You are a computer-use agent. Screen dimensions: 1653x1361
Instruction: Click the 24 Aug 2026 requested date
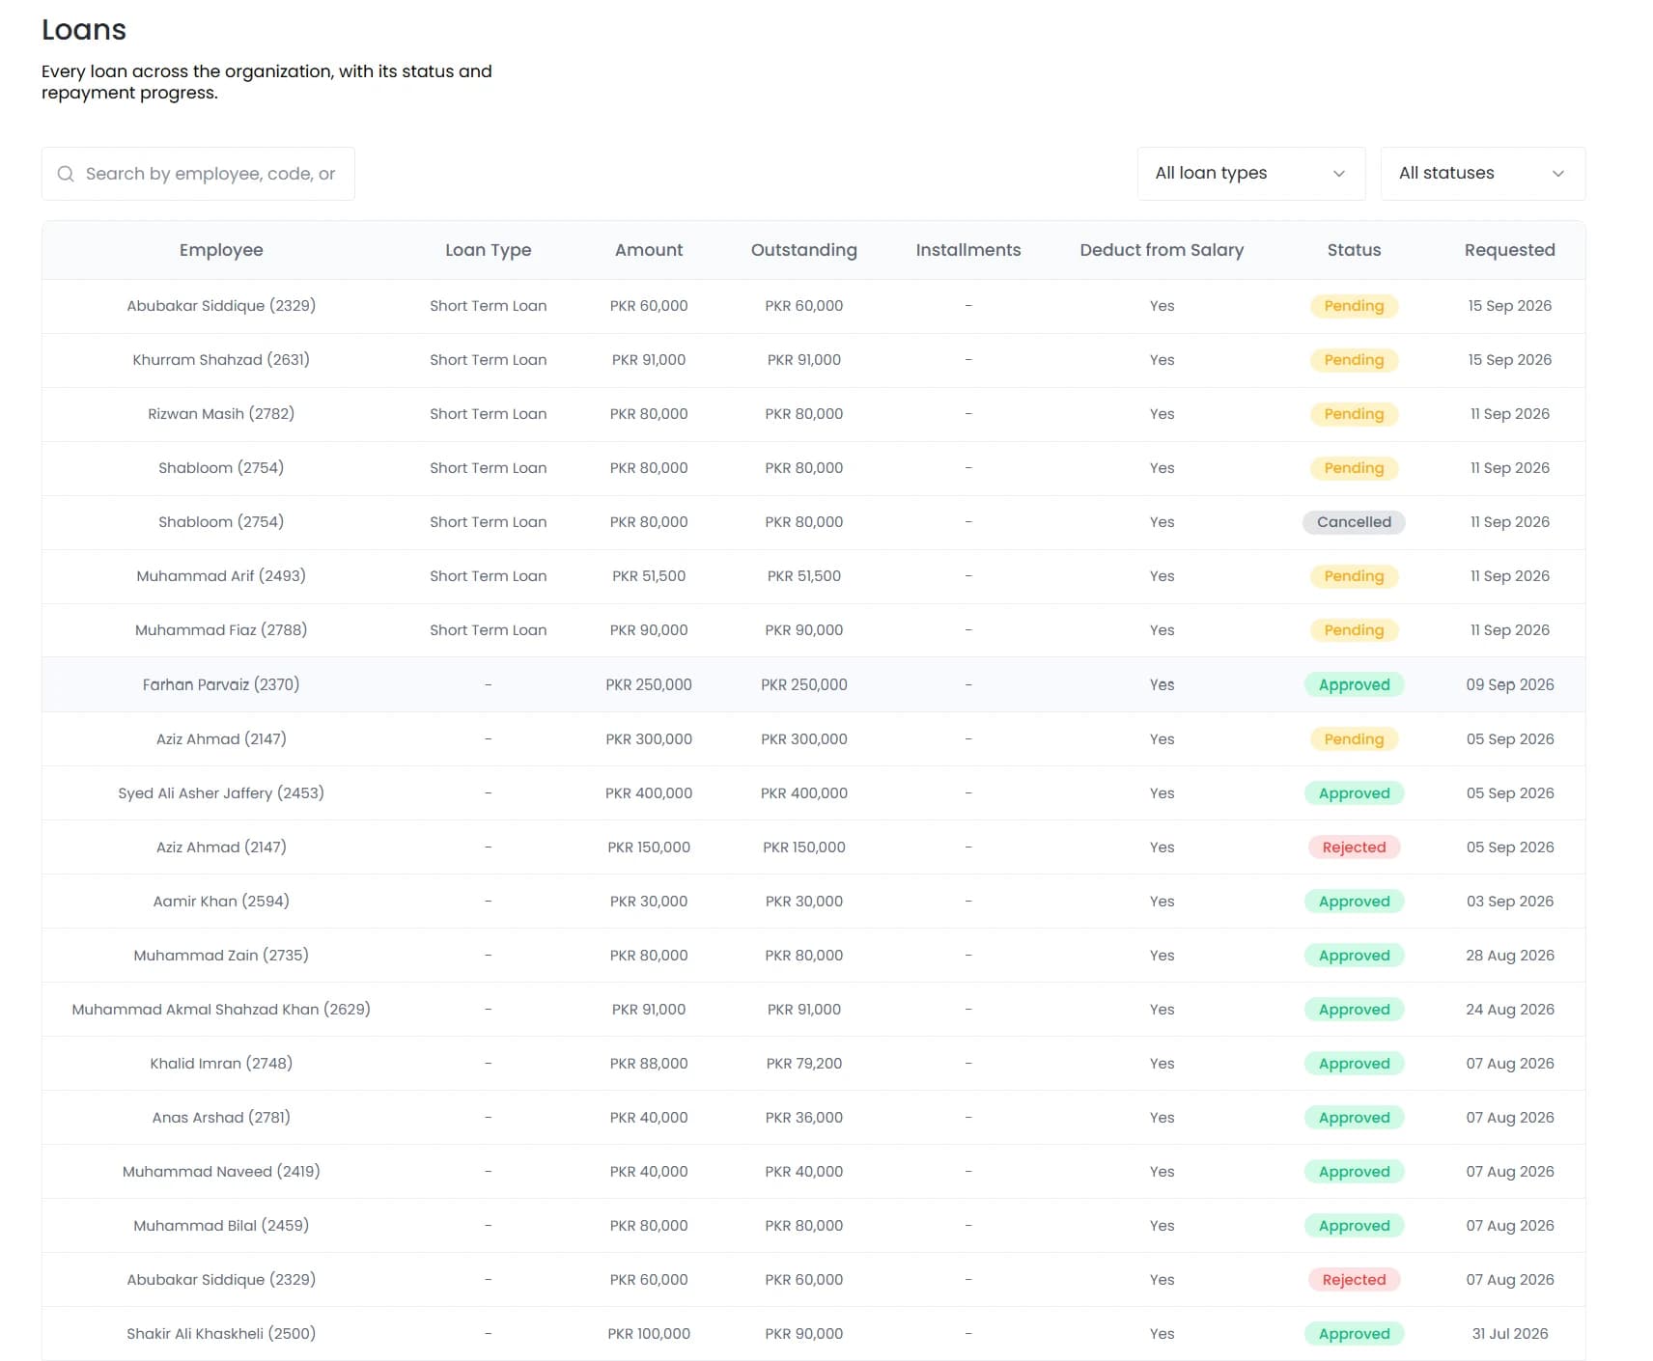1509,1010
